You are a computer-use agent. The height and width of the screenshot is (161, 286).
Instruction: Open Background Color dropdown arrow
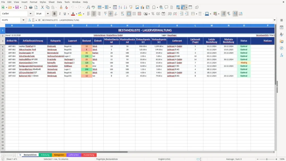(x=84, y=14)
